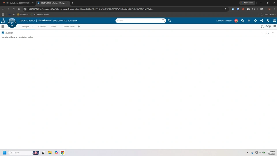
Task: Open the taskbar clock and date
Action: (271, 153)
